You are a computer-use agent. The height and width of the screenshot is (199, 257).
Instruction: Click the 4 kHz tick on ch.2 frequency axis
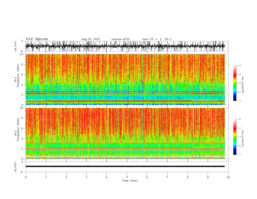(x=22, y=139)
